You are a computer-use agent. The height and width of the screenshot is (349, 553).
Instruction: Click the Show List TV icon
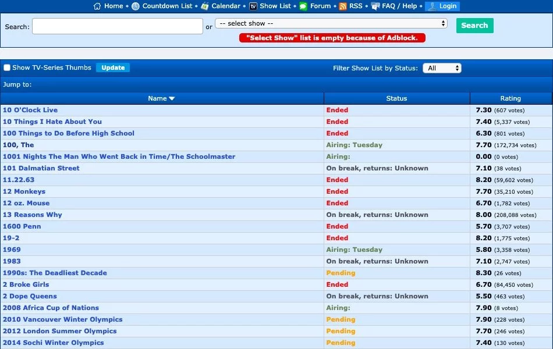pyautogui.click(x=253, y=6)
